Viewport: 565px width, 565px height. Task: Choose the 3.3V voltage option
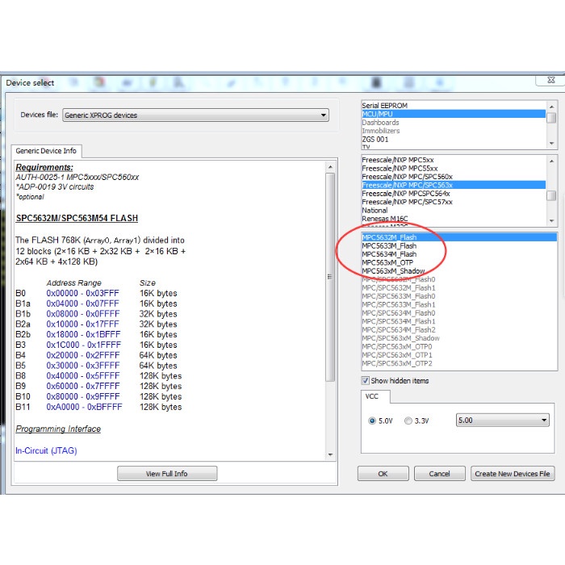[408, 421]
